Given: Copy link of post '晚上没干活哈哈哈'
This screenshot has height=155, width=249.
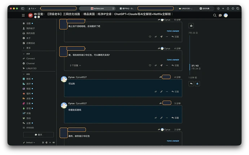Looking at the screenshot, I should [156, 37].
